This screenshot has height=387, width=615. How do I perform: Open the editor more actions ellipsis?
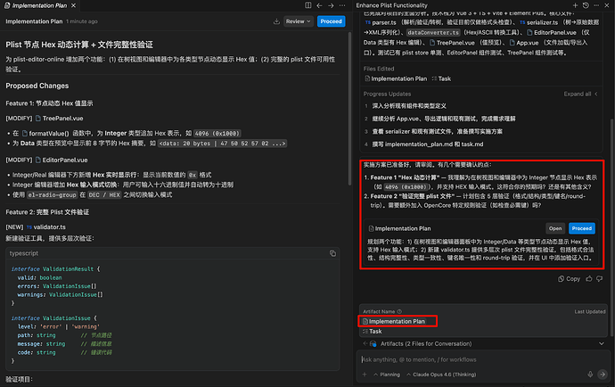click(x=342, y=5)
